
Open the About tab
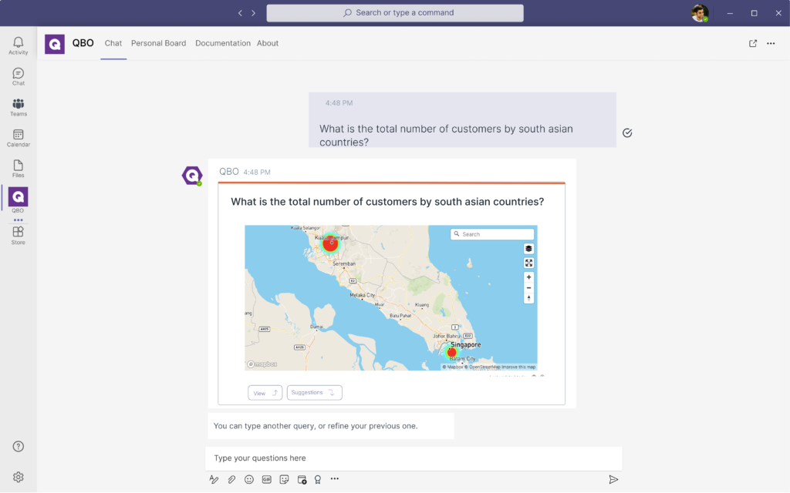(268, 43)
